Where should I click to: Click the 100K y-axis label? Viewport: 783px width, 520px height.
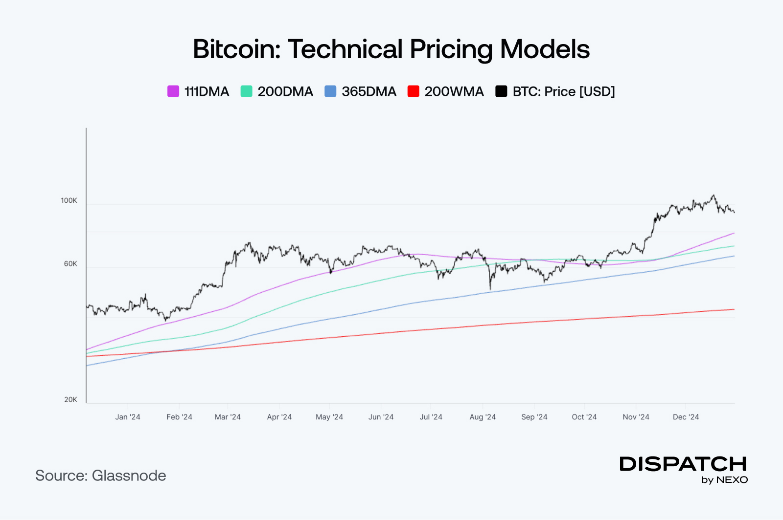(x=69, y=200)
